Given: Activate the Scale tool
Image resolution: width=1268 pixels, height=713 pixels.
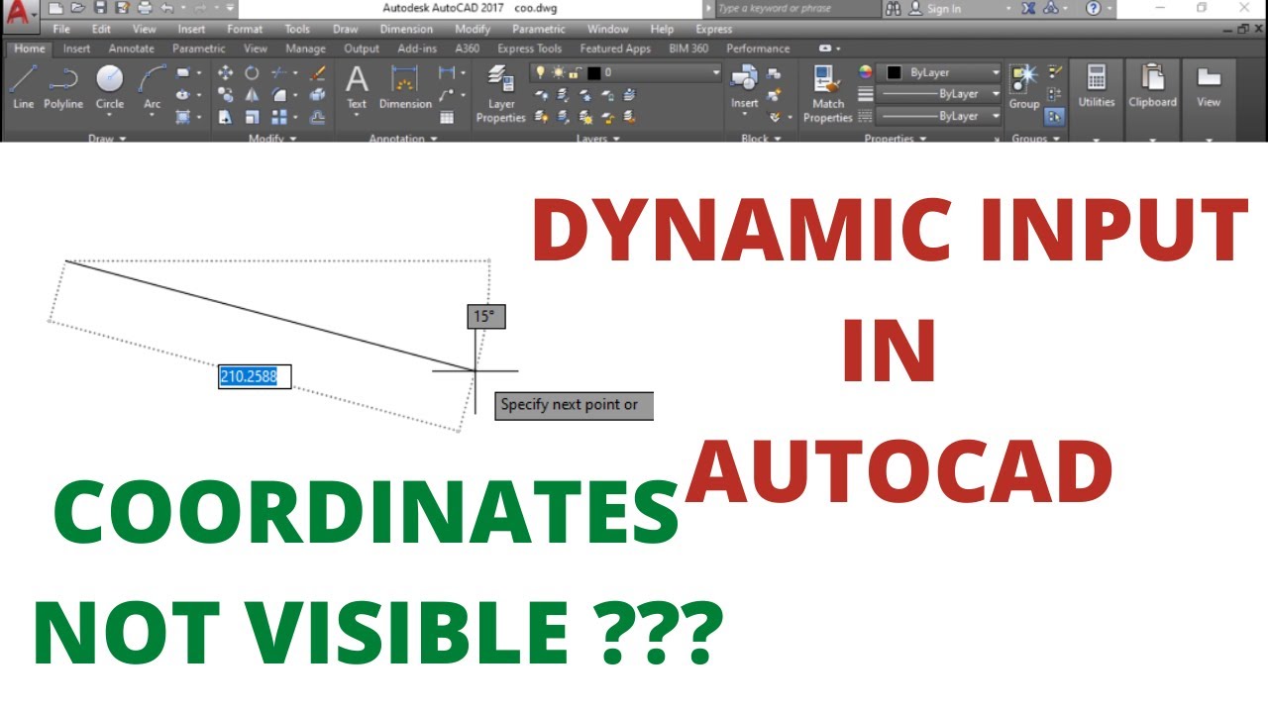Looking at the screenshot, I should point(253,117).
